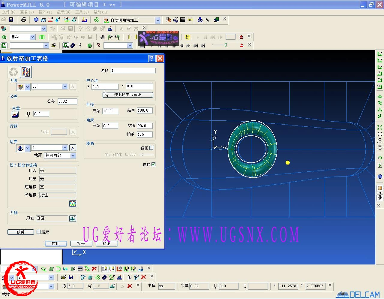The image size is (384, 299).
Task: Open the 自动 dropdown in simulation toolbar
Action: (32, 37)
